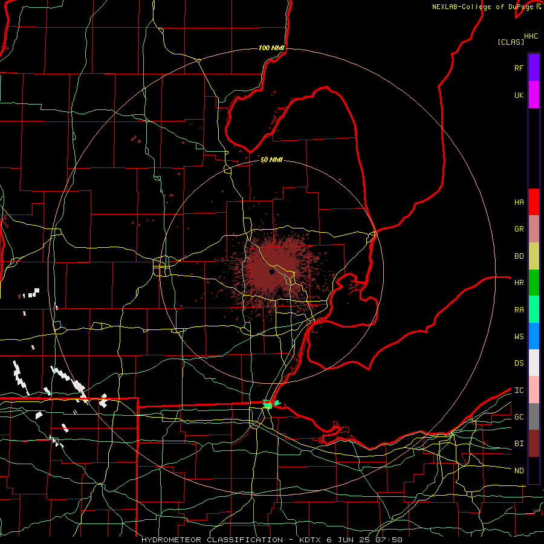Click the BI legend label

519,444
